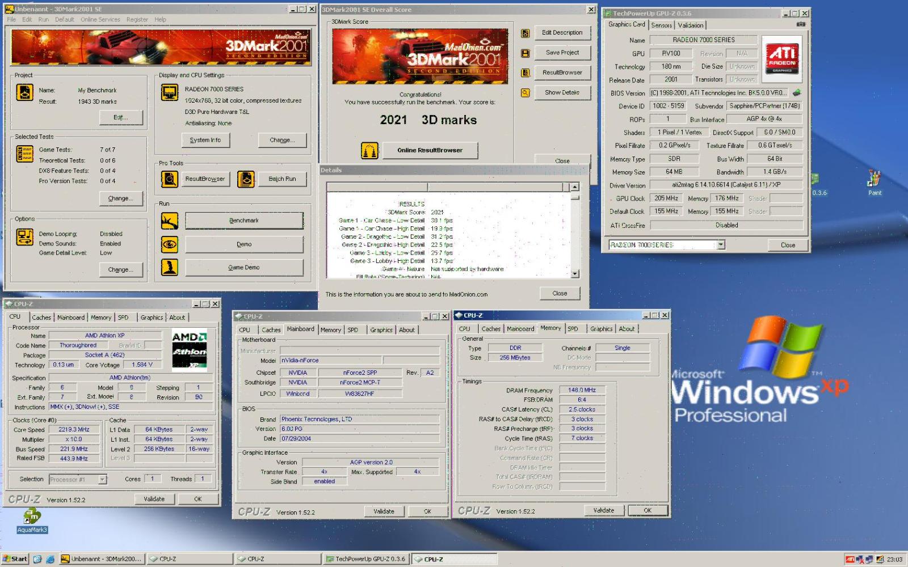Click the Start button
908x567 pixels.
[x=15, y=559]
